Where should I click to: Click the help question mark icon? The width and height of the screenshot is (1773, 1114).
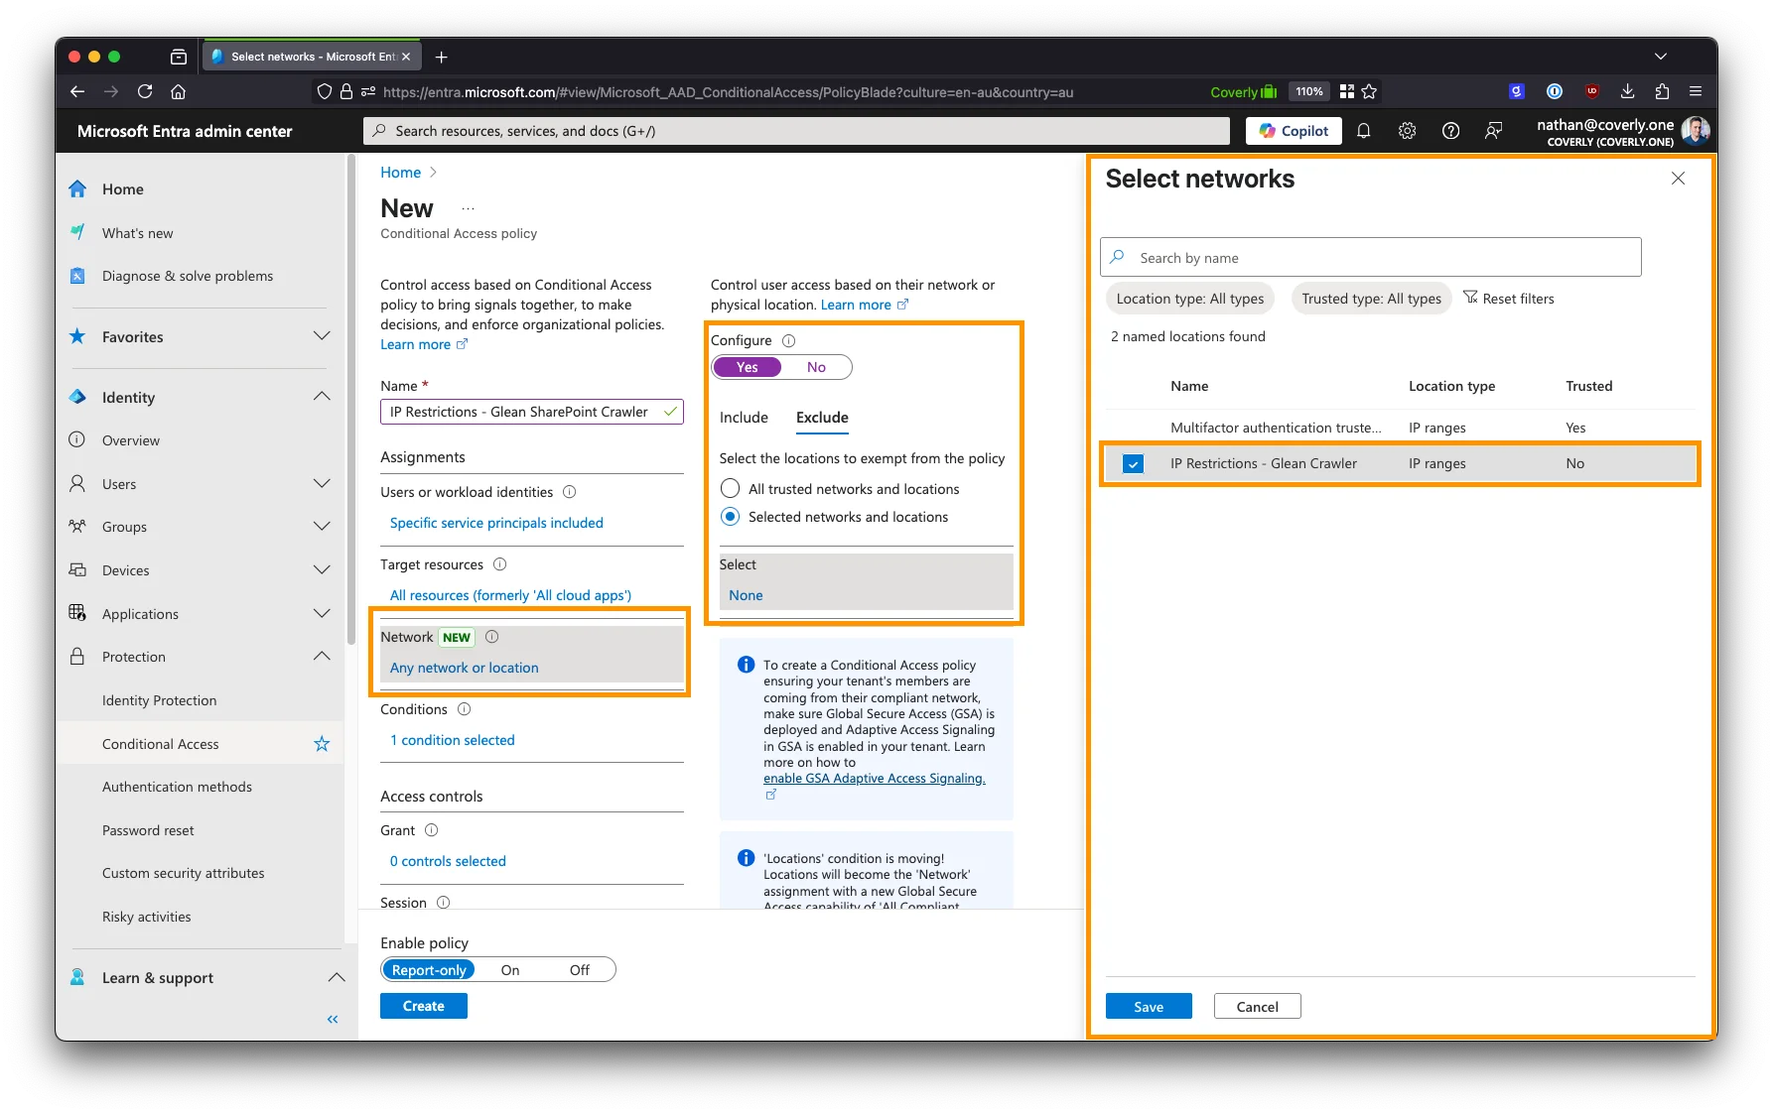point(1450,131)
